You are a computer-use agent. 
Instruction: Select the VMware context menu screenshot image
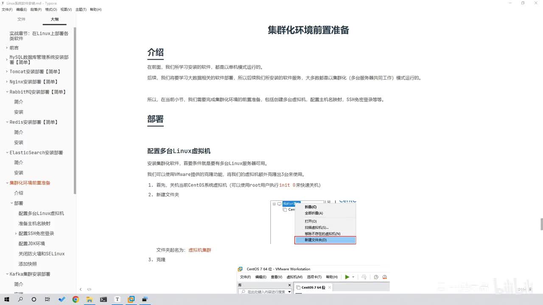[313, 222]
